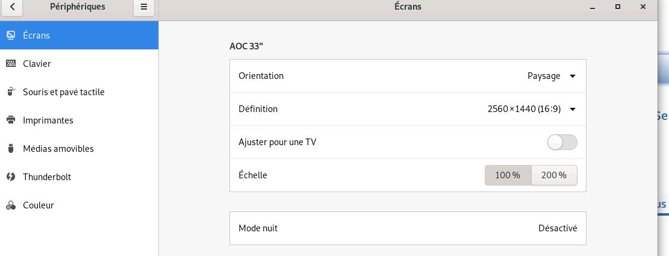Click the back arrow in Périphériques header
669x256 pixels.
12,7
